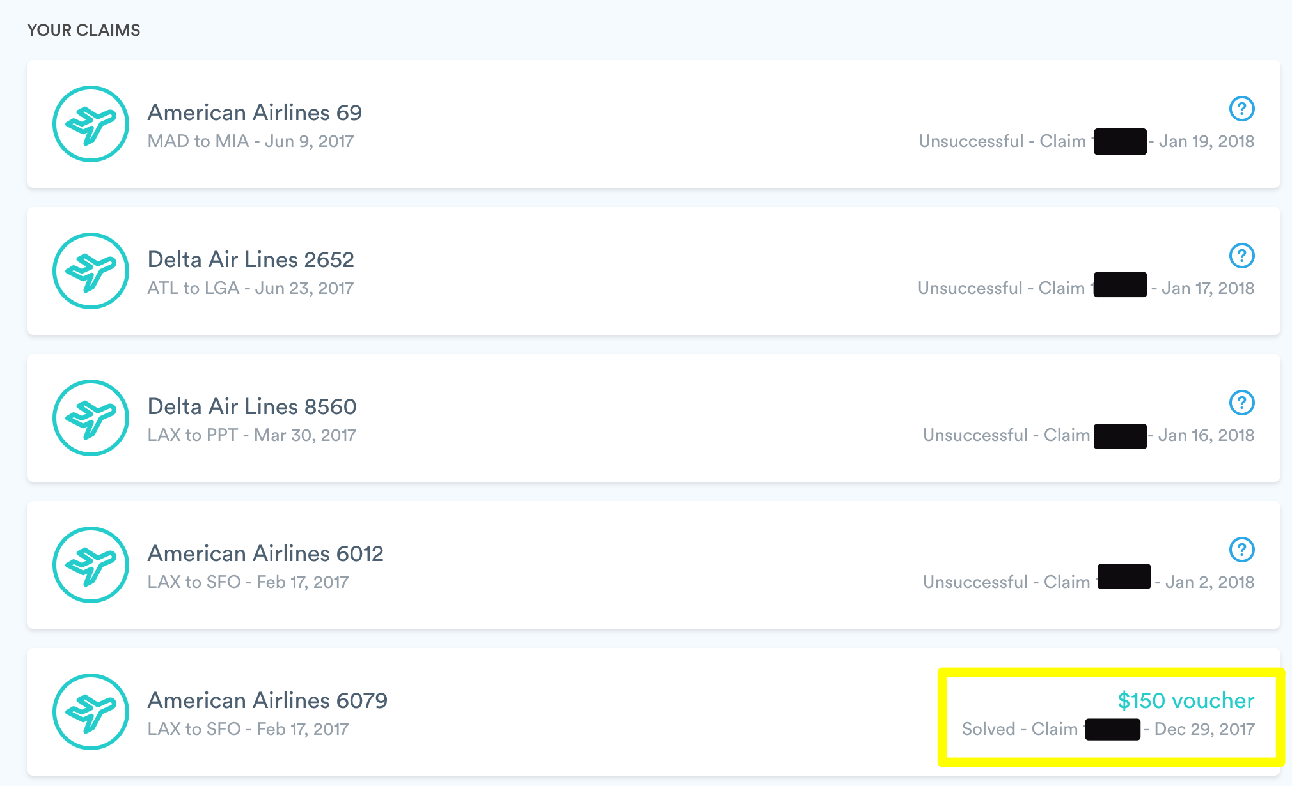The width and height of the screenshot is (1292, 786).
Task: Click the airplane icon for American Airlines 6012
Action: tap(91, 565)
